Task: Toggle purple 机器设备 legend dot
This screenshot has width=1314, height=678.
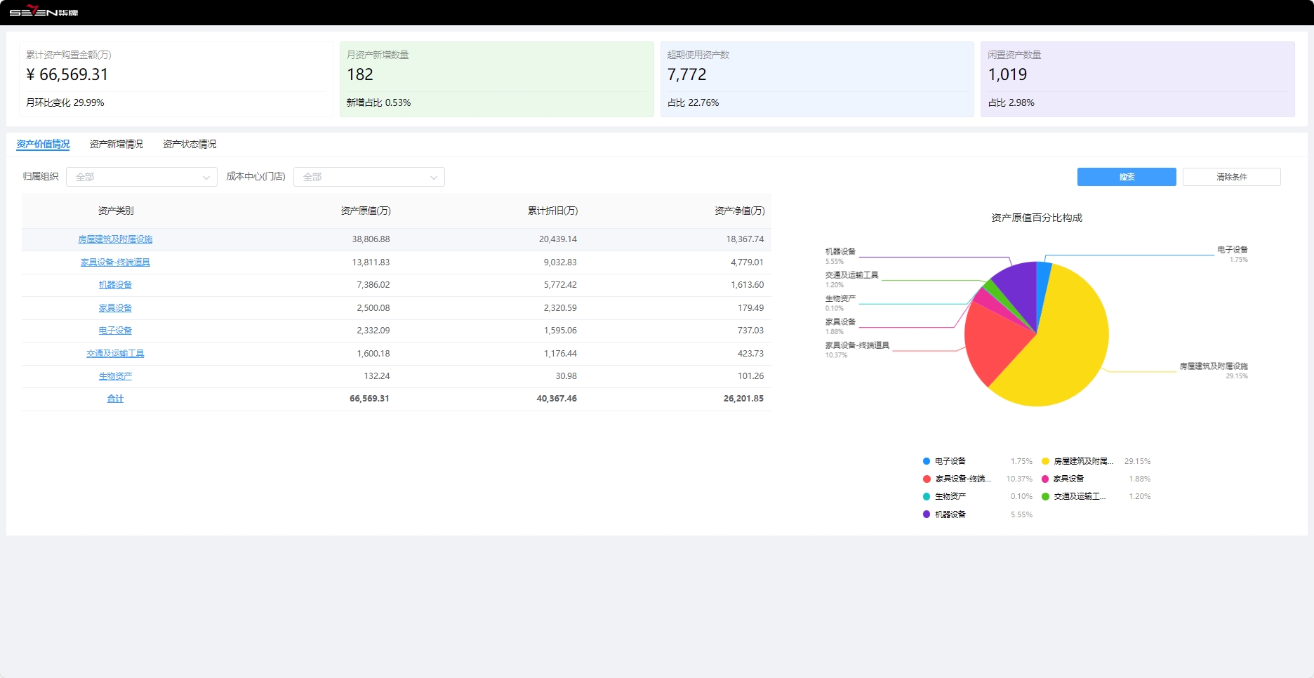Action: 927,514
